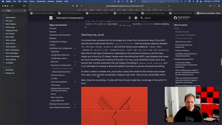Open the Apple menu

pos(3,1)
